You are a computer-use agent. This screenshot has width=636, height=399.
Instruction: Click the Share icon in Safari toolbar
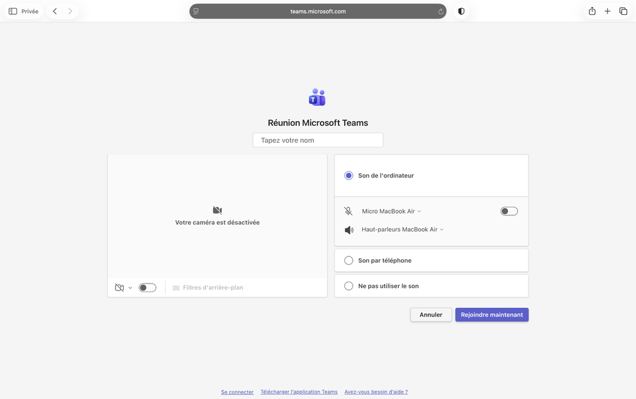pyautogui.click(x=592, y=11)
